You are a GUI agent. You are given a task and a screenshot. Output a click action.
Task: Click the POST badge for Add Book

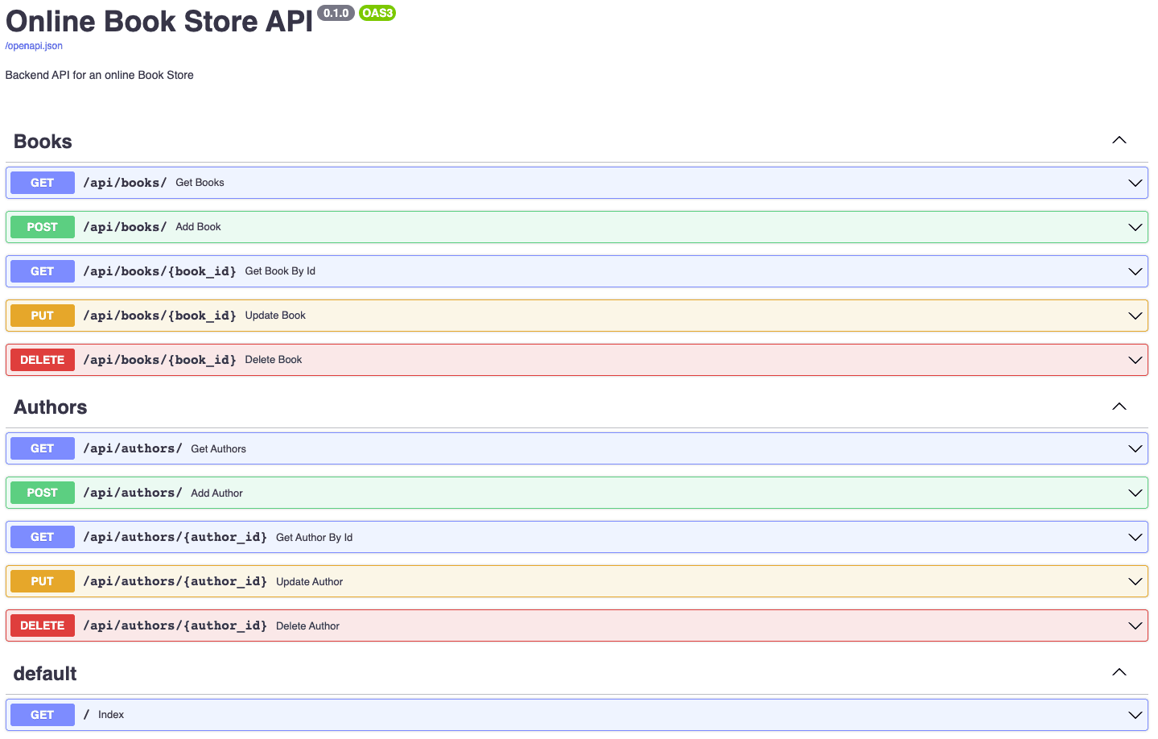click(x=43, y=227)
